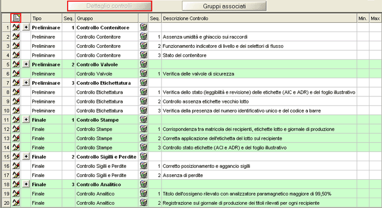Click the edit pencil icon on row 20

pyautogui.click(x=16, y=203)
